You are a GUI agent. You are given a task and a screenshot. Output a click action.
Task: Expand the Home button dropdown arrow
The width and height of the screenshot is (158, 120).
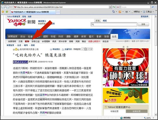tap(116, 12)
